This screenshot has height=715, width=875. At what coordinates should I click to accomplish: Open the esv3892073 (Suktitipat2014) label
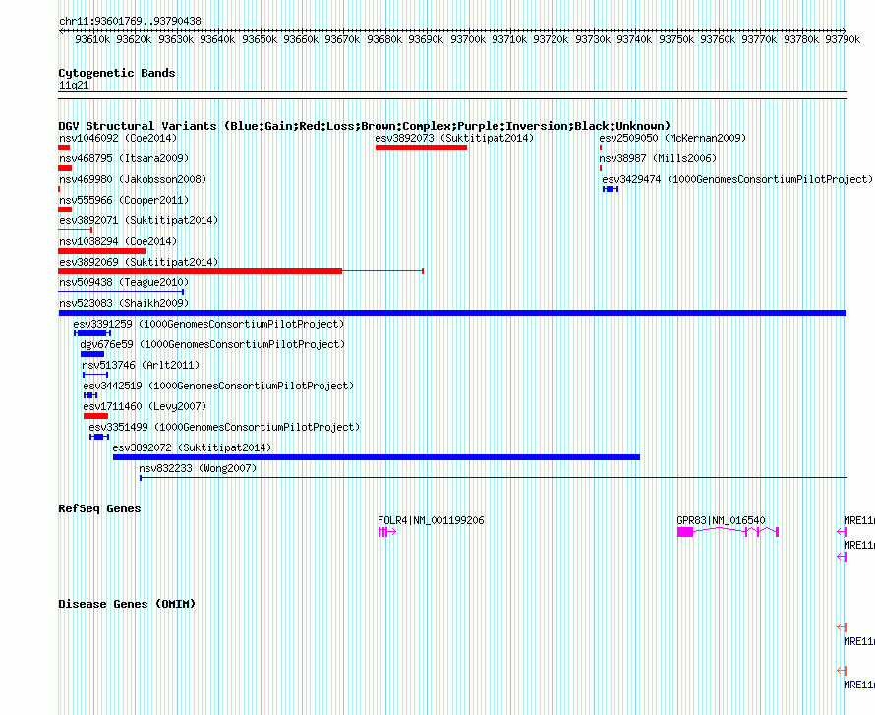(x=454, y=138)
